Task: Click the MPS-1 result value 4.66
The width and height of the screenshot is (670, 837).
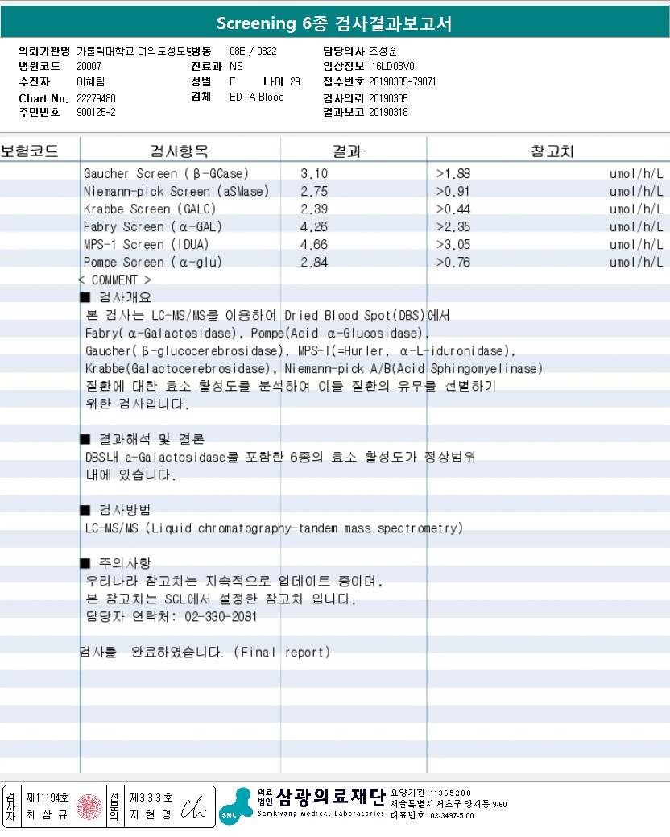Action: point(314,244)
